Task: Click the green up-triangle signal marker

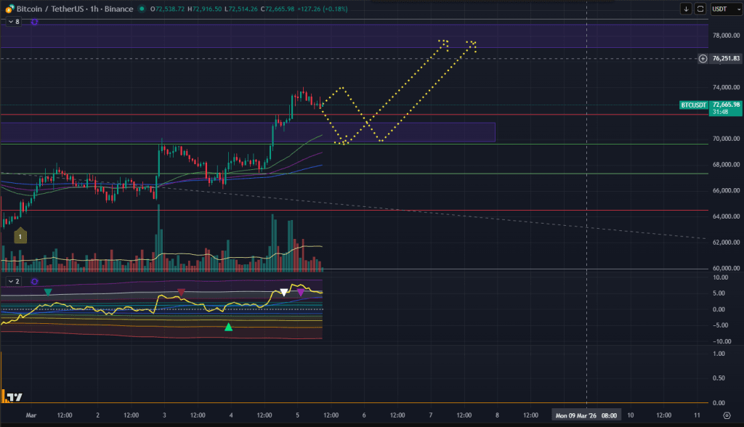Action: tap(229, 327)
